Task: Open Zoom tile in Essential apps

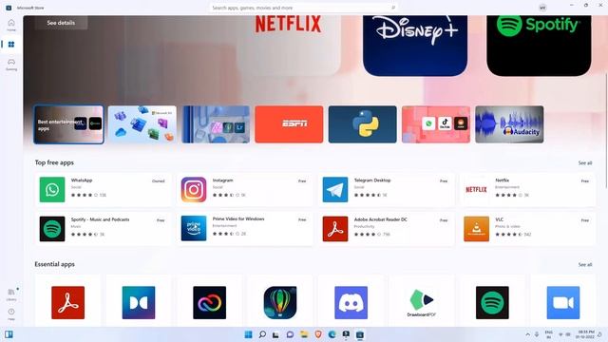Action: pos(563,302)
